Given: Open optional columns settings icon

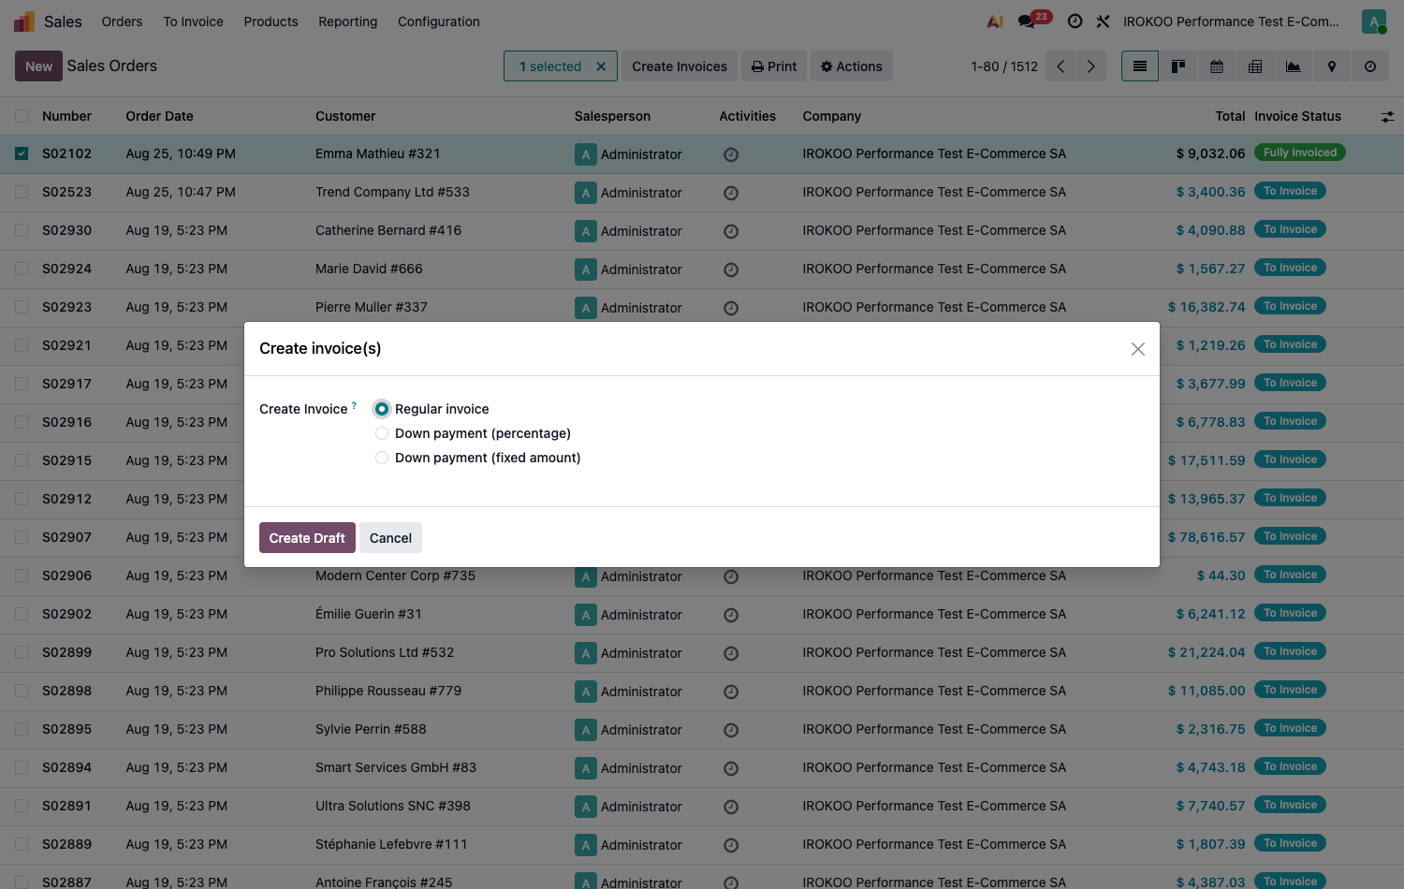Looking at the screenshot, I should [1387, 117].
